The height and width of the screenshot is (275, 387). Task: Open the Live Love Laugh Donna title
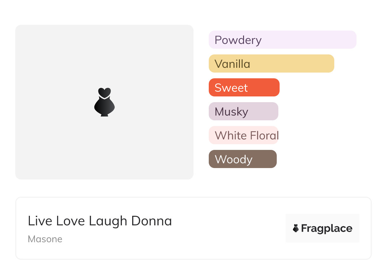(100, 221)
